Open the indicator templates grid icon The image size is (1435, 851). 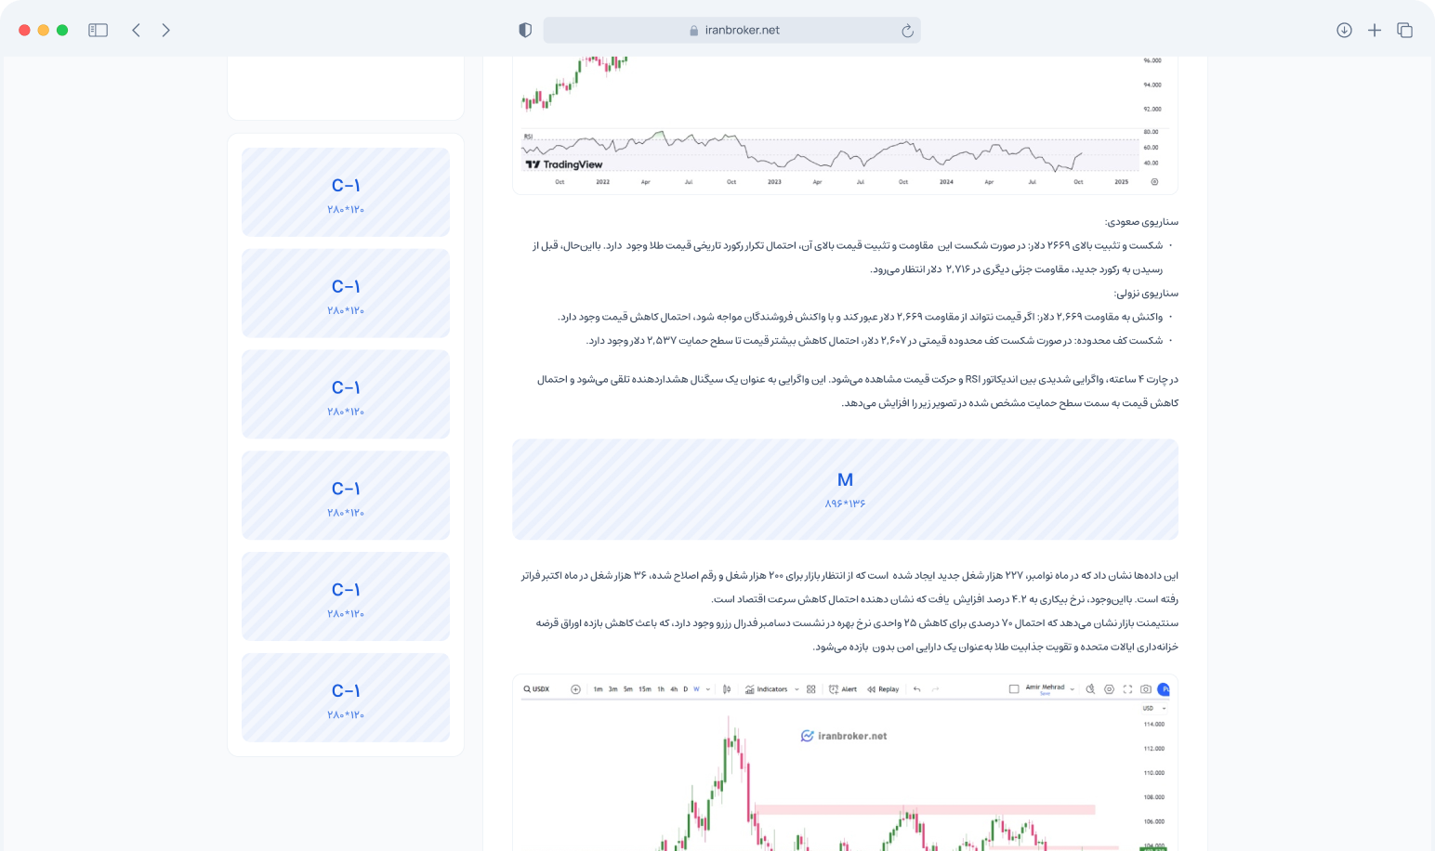(x=811, y=689)
